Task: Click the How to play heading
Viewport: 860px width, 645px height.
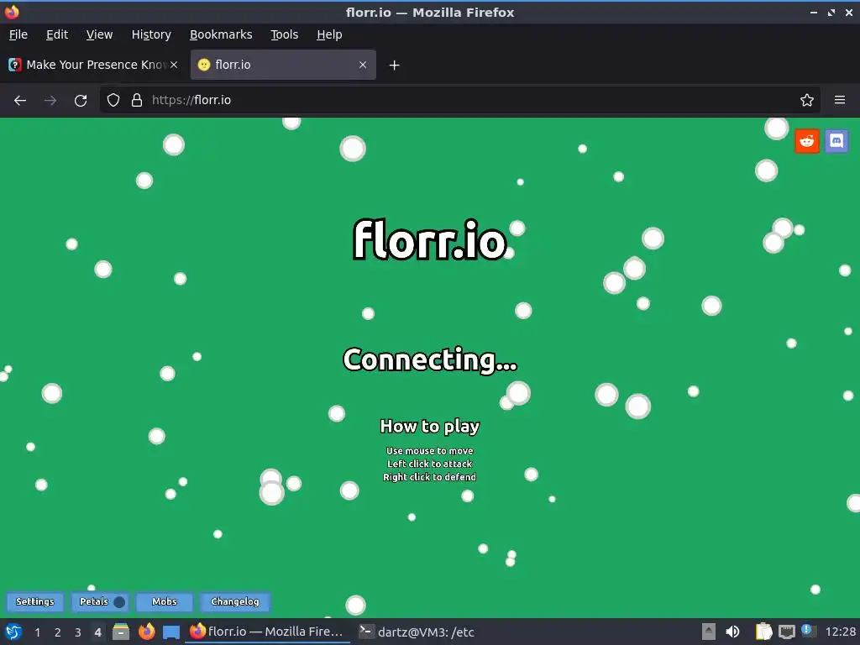Action: tap(430, 426)
